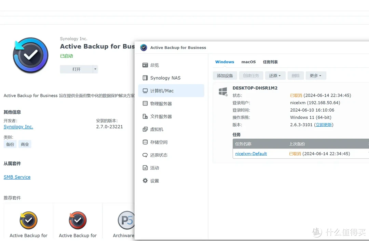Open the Settings (设置) gear icon
Screen dimensions: 369x241
pos(145,181)
